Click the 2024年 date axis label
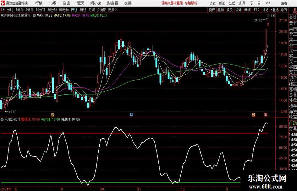The width and height of the screenshot is (297, 191). (x=6, y=189)
